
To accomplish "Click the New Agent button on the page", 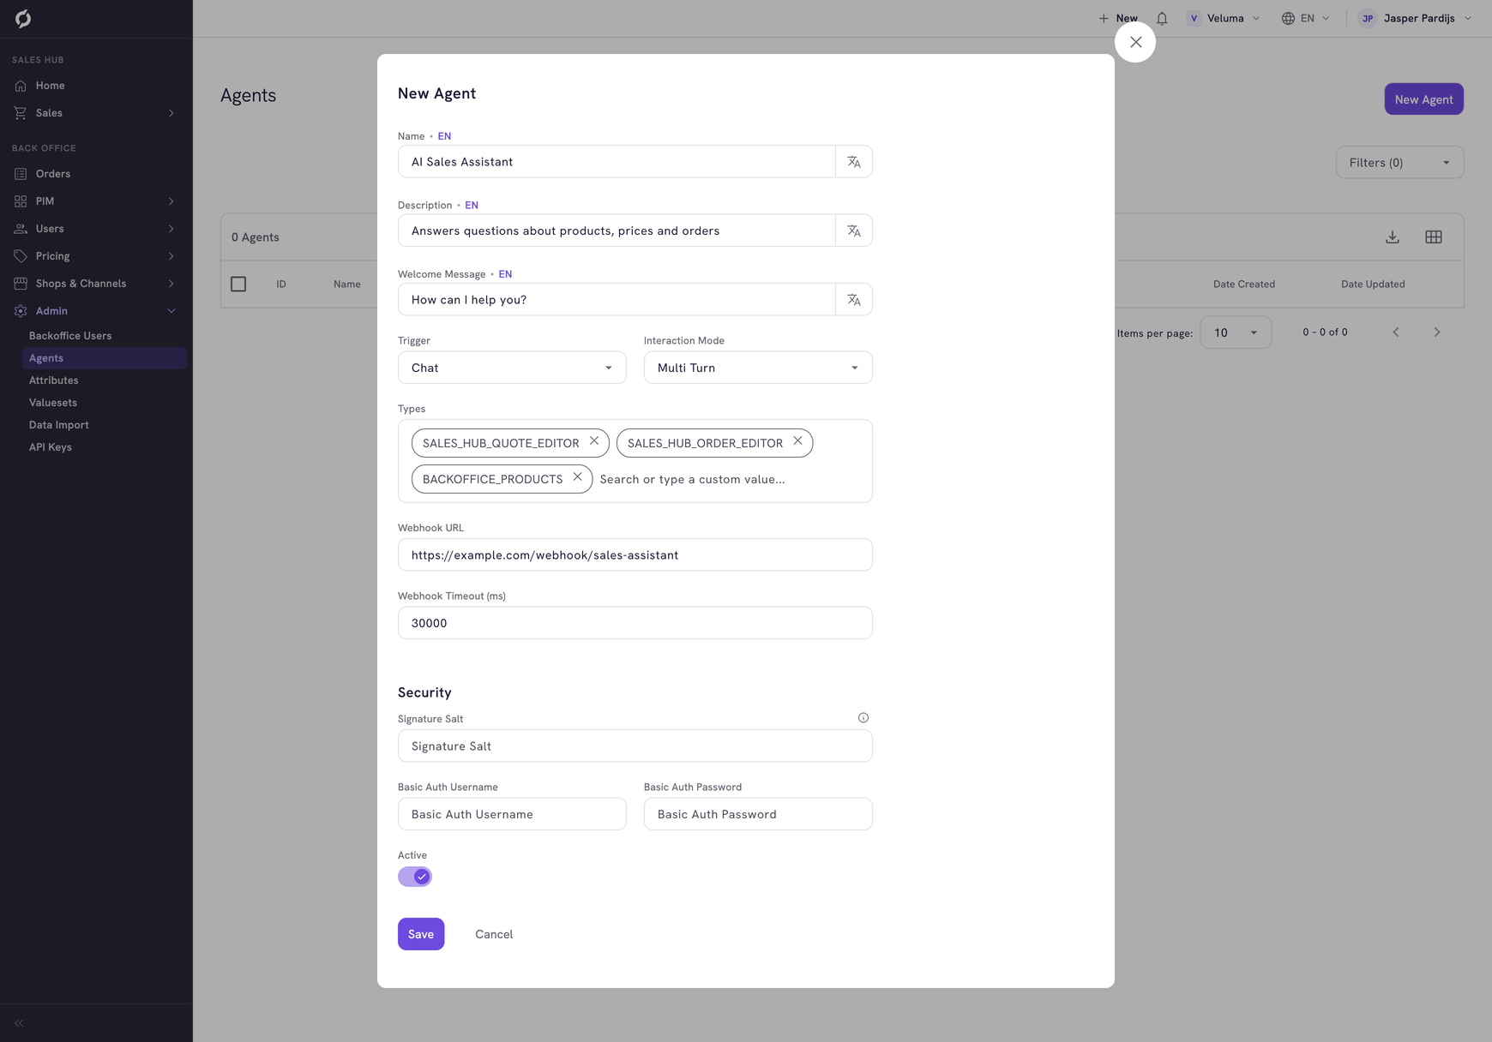I will 1423,99.
